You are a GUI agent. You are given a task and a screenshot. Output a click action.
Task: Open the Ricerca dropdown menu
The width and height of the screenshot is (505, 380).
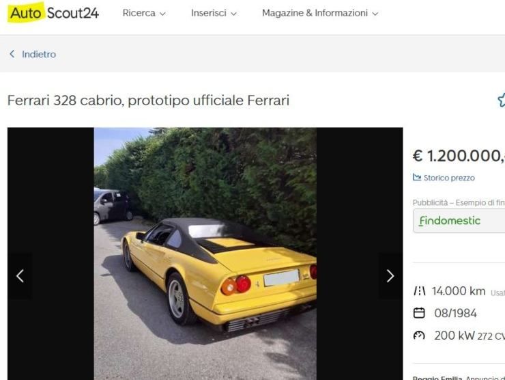pyautogui.click(x=144, y=13)
